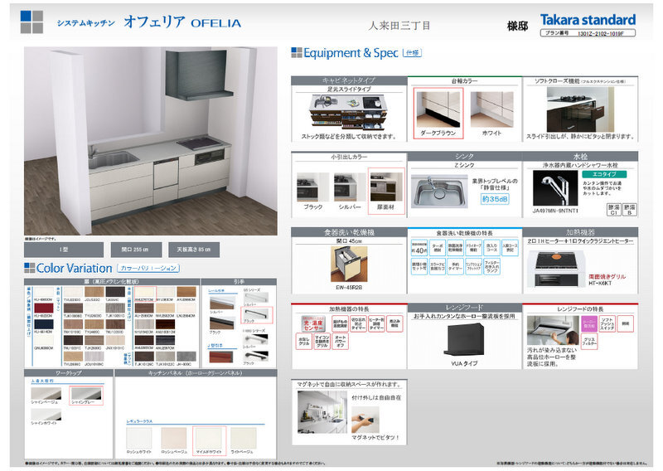Open the HT-K6KT IH heater image

(x=556, y=269)
